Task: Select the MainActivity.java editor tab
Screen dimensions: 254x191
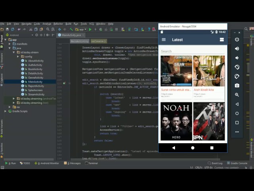Action: pos(71,35)
